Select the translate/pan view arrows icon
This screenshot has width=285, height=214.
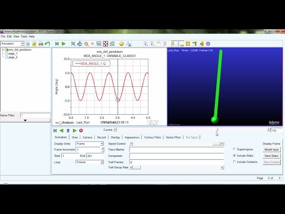[80, 44]
